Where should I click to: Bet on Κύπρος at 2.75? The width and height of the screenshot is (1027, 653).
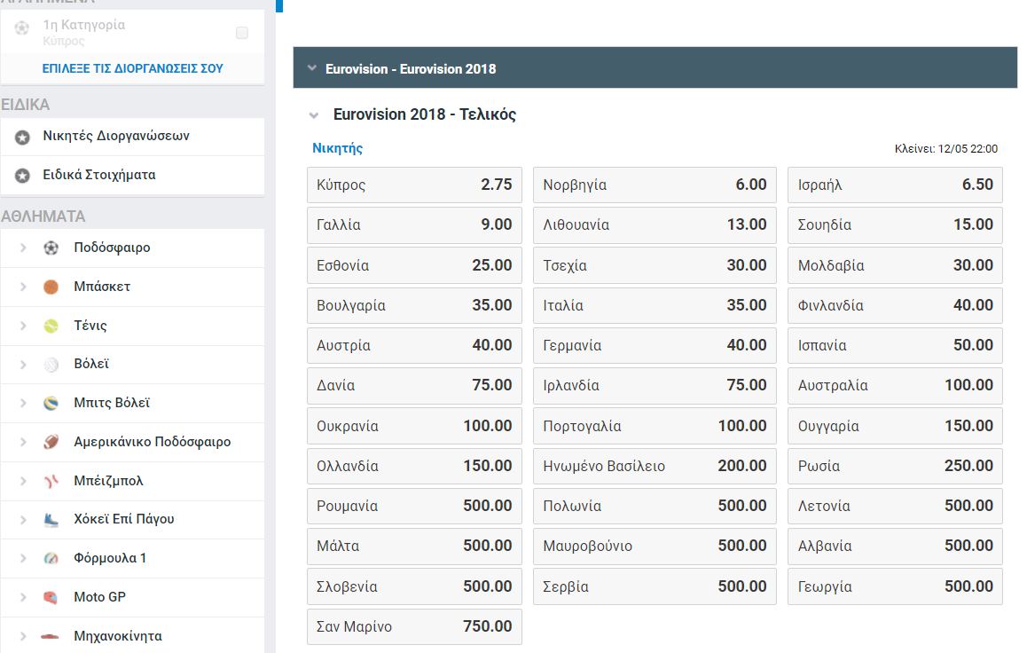414,185
